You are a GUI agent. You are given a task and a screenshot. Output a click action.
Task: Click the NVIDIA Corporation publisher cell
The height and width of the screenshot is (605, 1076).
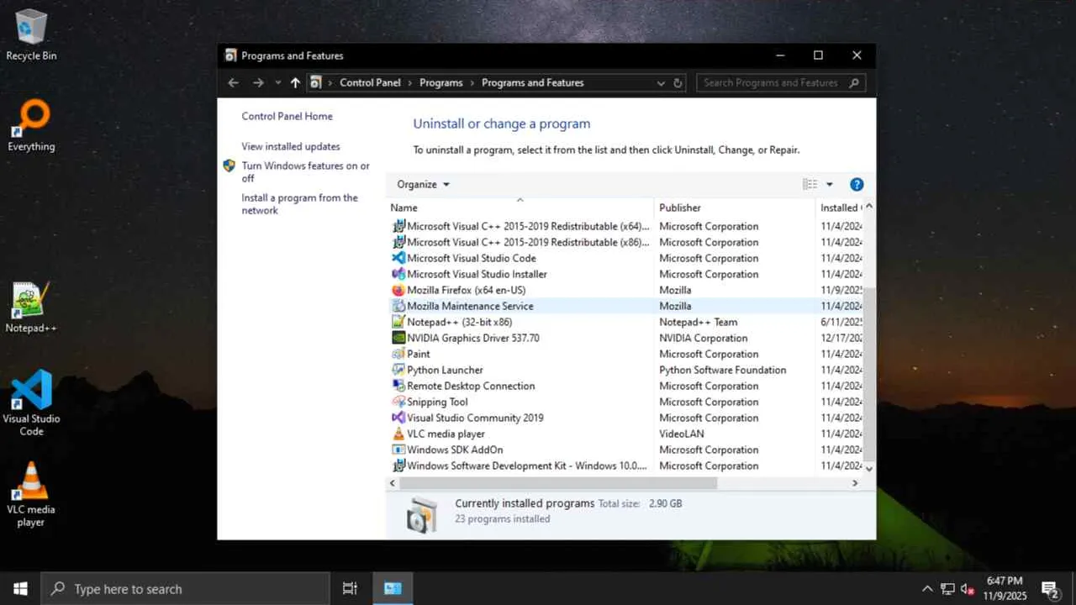(x=704, y=338)
